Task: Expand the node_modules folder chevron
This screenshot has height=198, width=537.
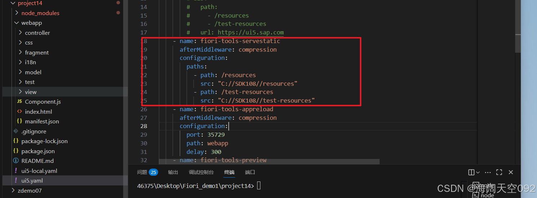Action: pos(17,13)
